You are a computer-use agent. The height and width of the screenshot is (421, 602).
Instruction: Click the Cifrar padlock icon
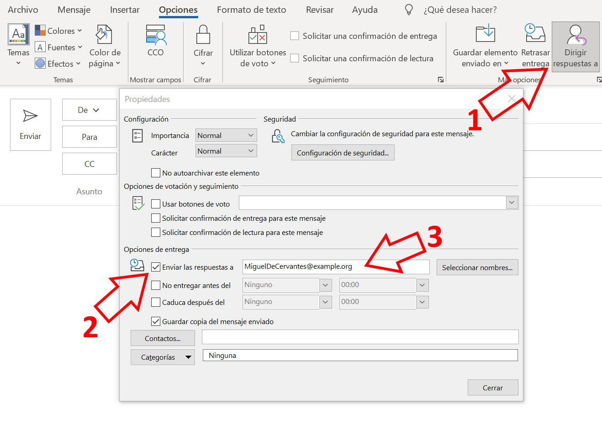[x=203, y=35]
